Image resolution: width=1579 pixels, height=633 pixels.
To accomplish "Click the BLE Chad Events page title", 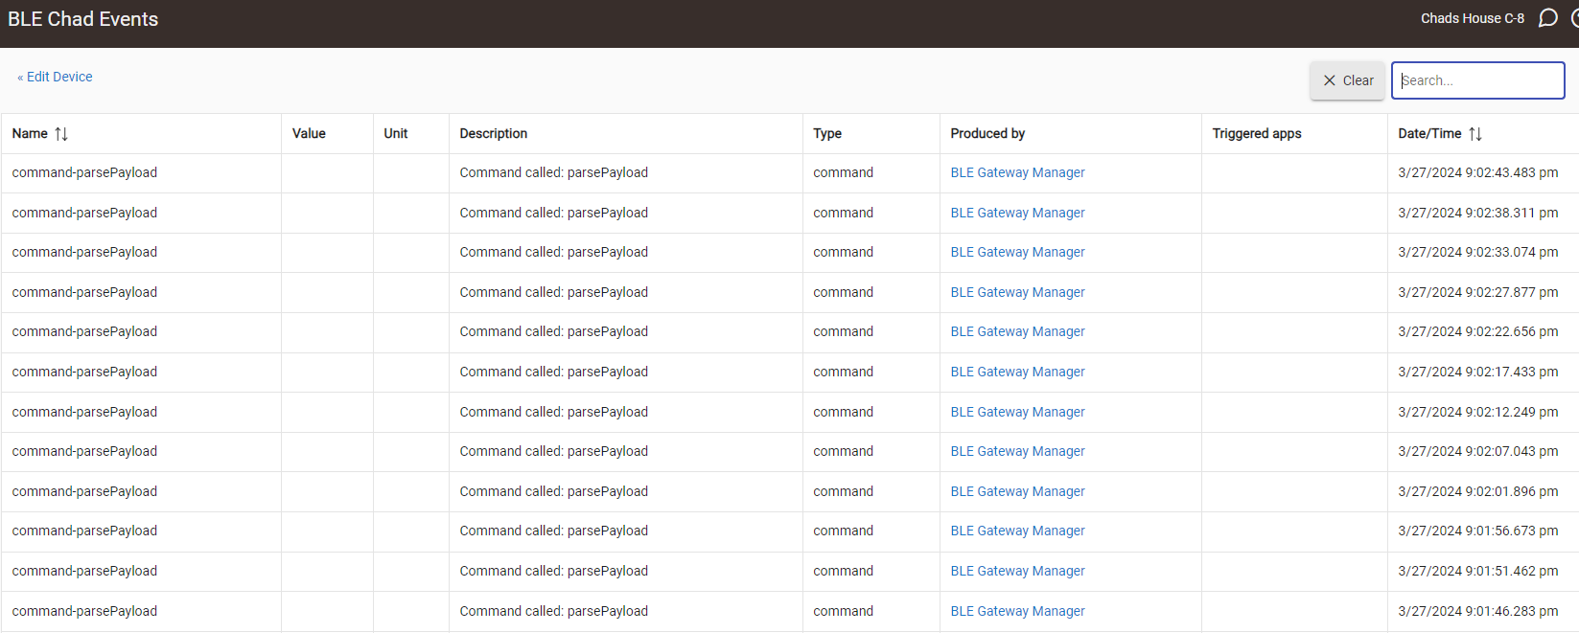I will tap(83, 19).
